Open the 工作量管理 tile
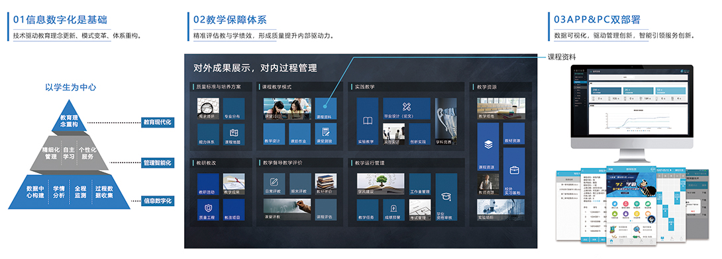The height and width of the screenshot is (259, 722). 419,184
